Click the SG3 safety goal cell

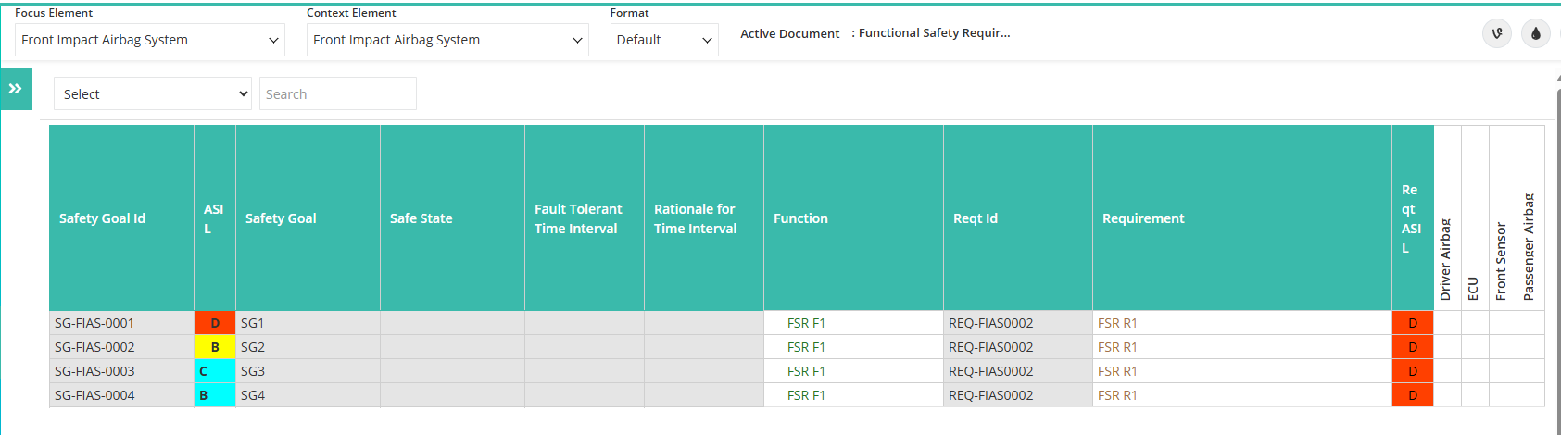coord(308,371)
